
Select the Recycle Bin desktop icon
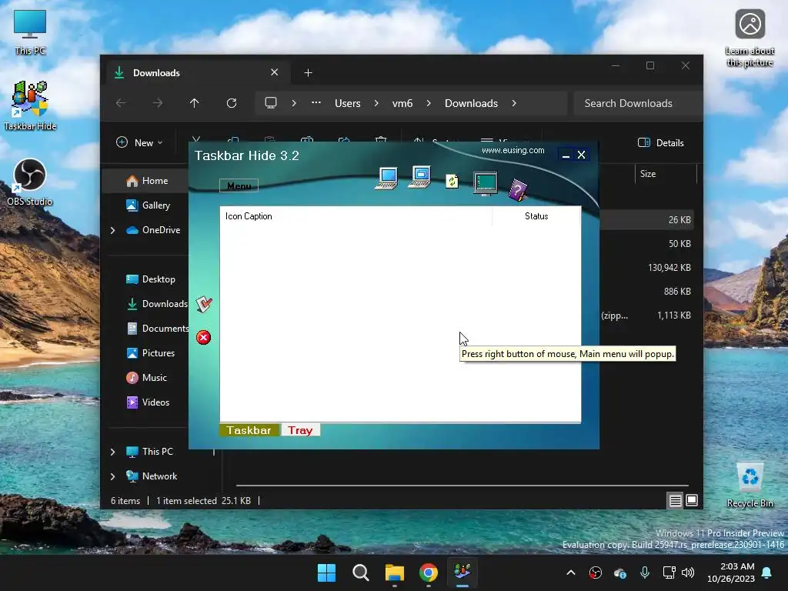coord(750,485)
